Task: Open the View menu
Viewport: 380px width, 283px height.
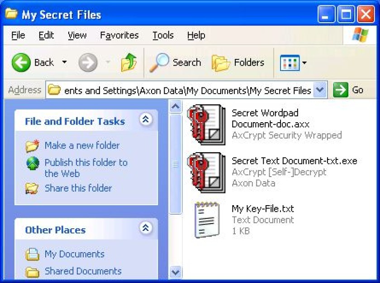Action: coord(77,35)
